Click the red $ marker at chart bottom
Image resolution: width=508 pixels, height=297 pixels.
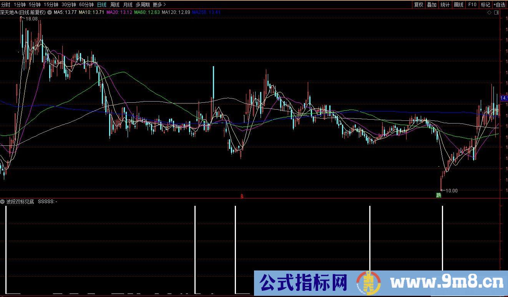[242, 196]
